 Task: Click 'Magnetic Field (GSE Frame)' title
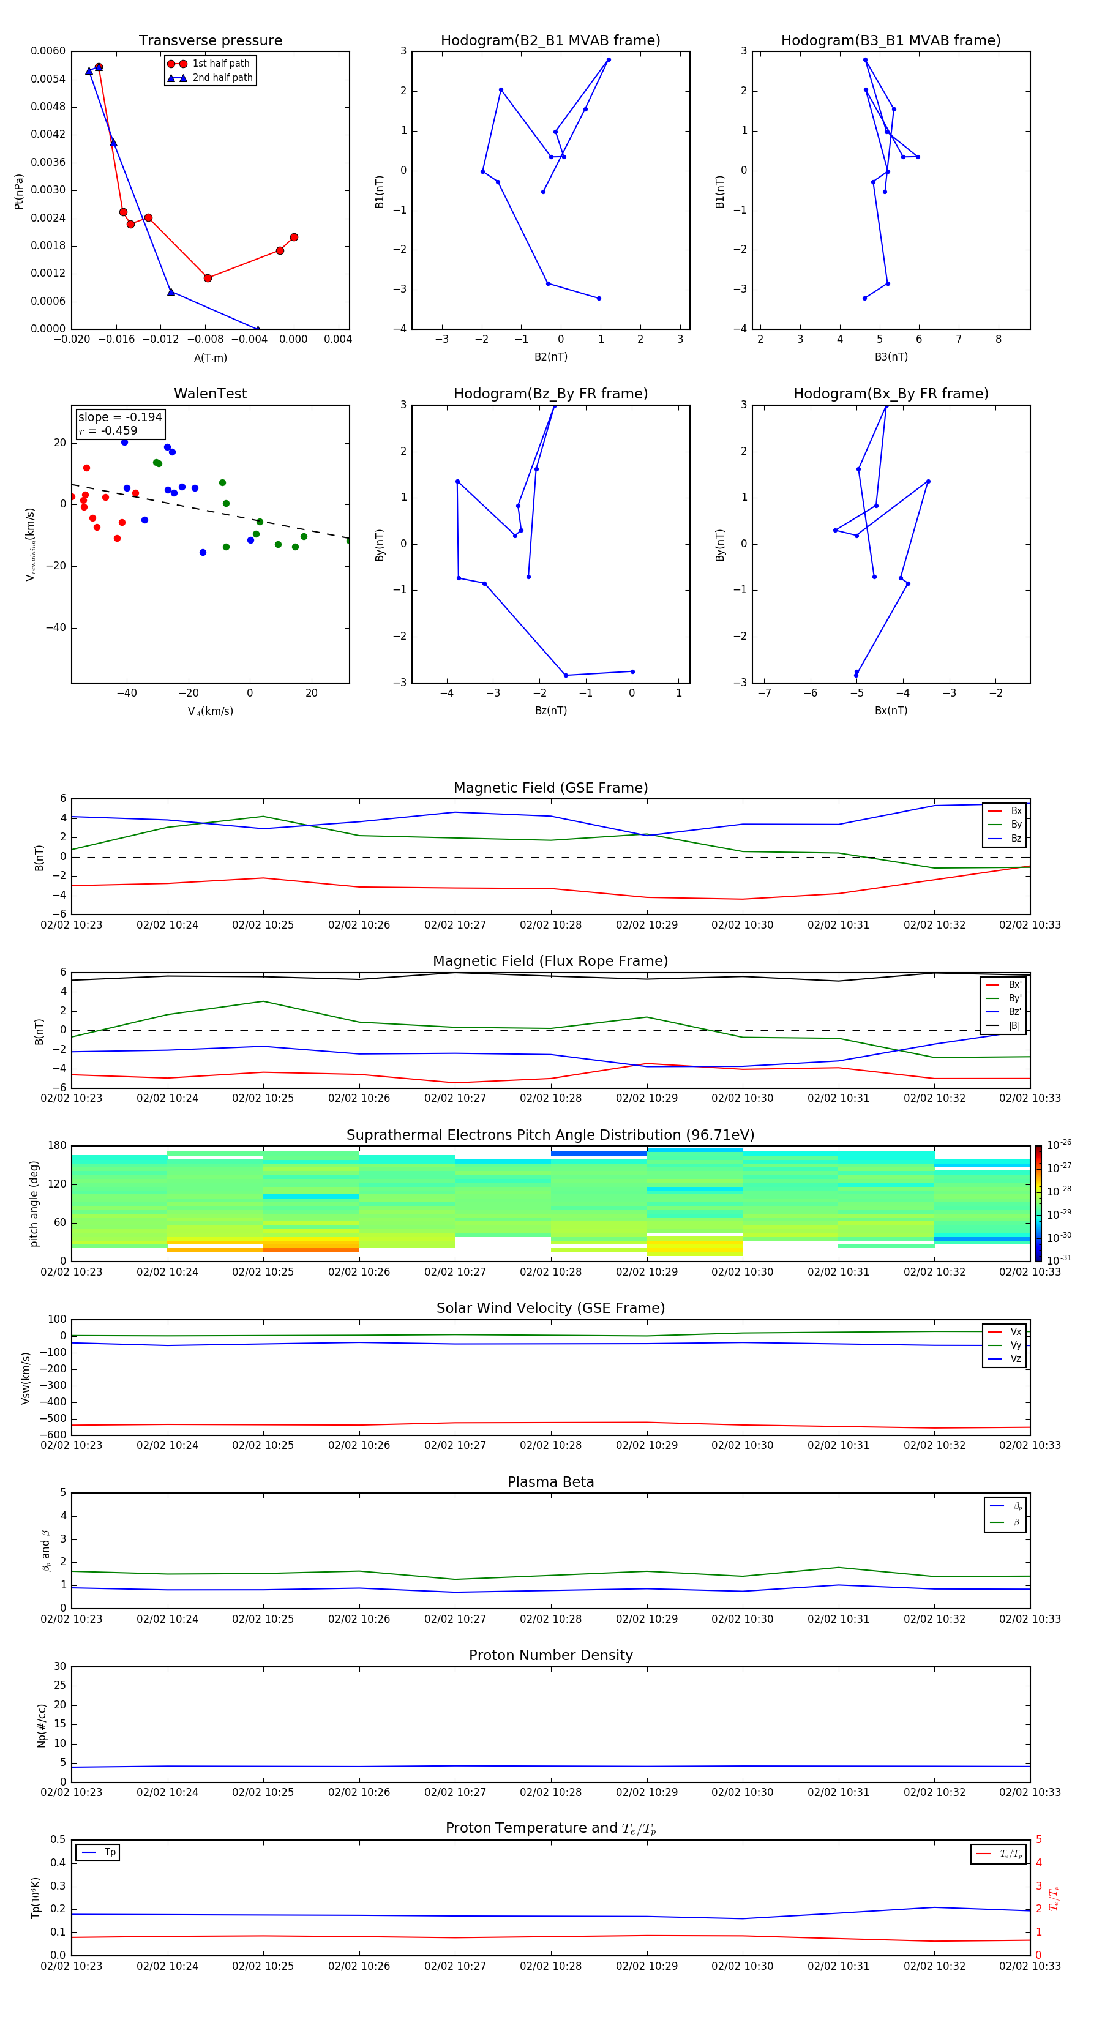coord(550,788)
